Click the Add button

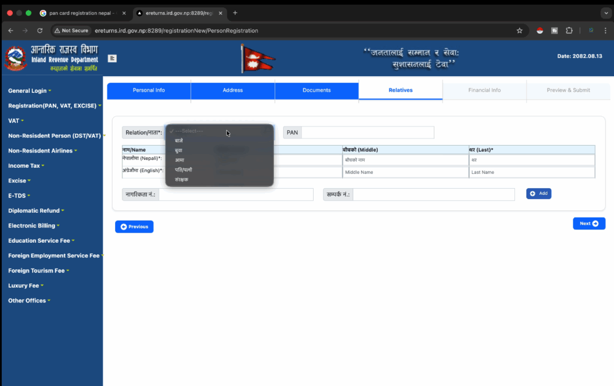click(538, 194)
